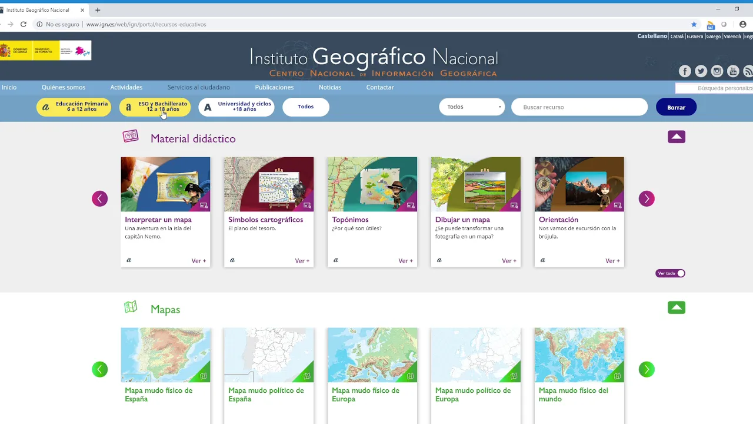The width and height of the screenshot is (753, 424).
Task: Open Mapa mudo físico del mundo title
Action: coord(574,395)
